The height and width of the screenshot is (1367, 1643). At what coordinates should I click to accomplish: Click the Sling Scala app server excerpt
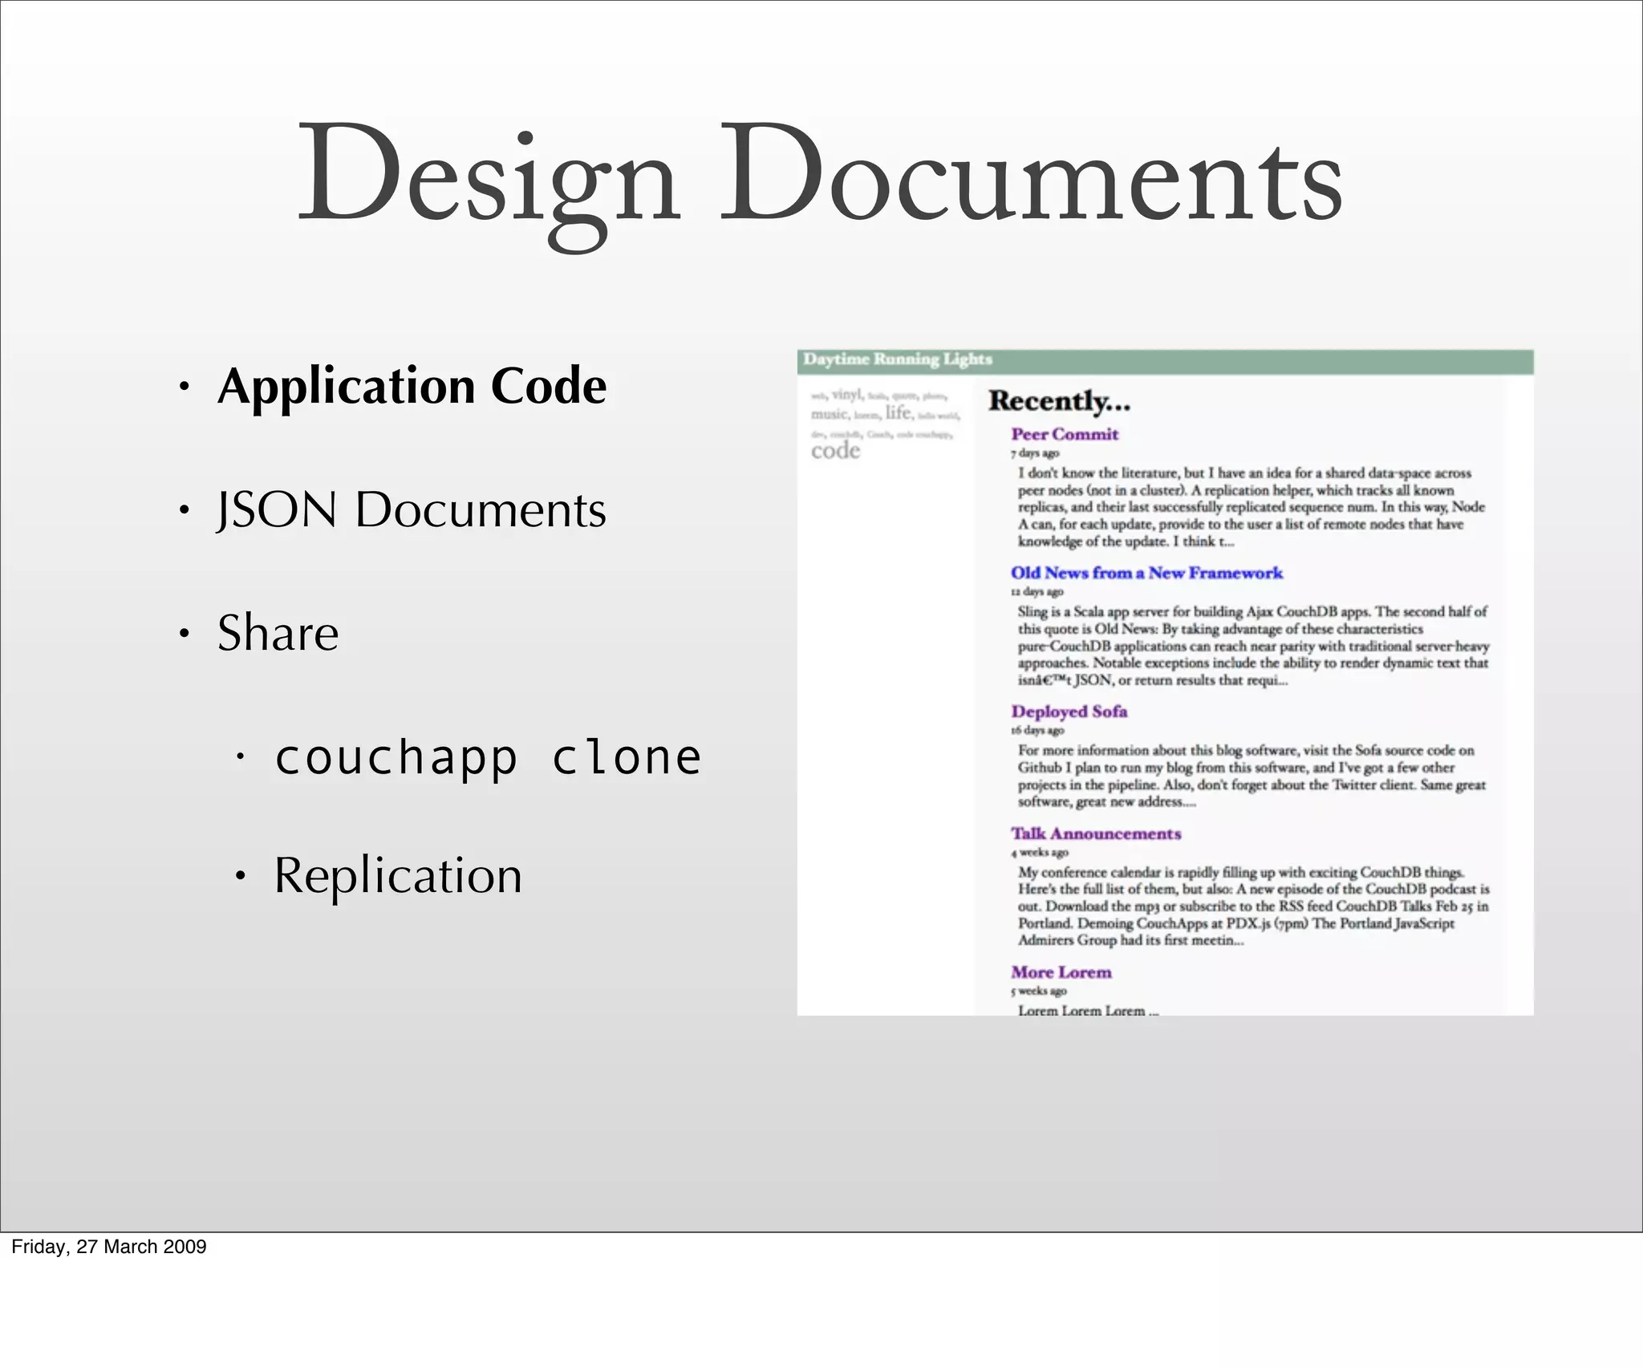[x=1254, y=646]
